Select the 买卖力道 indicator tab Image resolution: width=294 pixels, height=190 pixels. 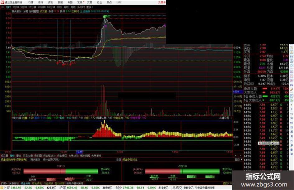tap(28, 156)
